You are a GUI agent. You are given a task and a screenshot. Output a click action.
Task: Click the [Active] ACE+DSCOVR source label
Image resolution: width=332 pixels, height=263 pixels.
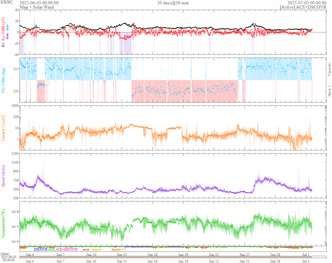tap(303, 7)
